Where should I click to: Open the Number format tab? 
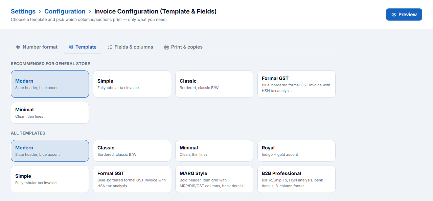tap(37, 47)
